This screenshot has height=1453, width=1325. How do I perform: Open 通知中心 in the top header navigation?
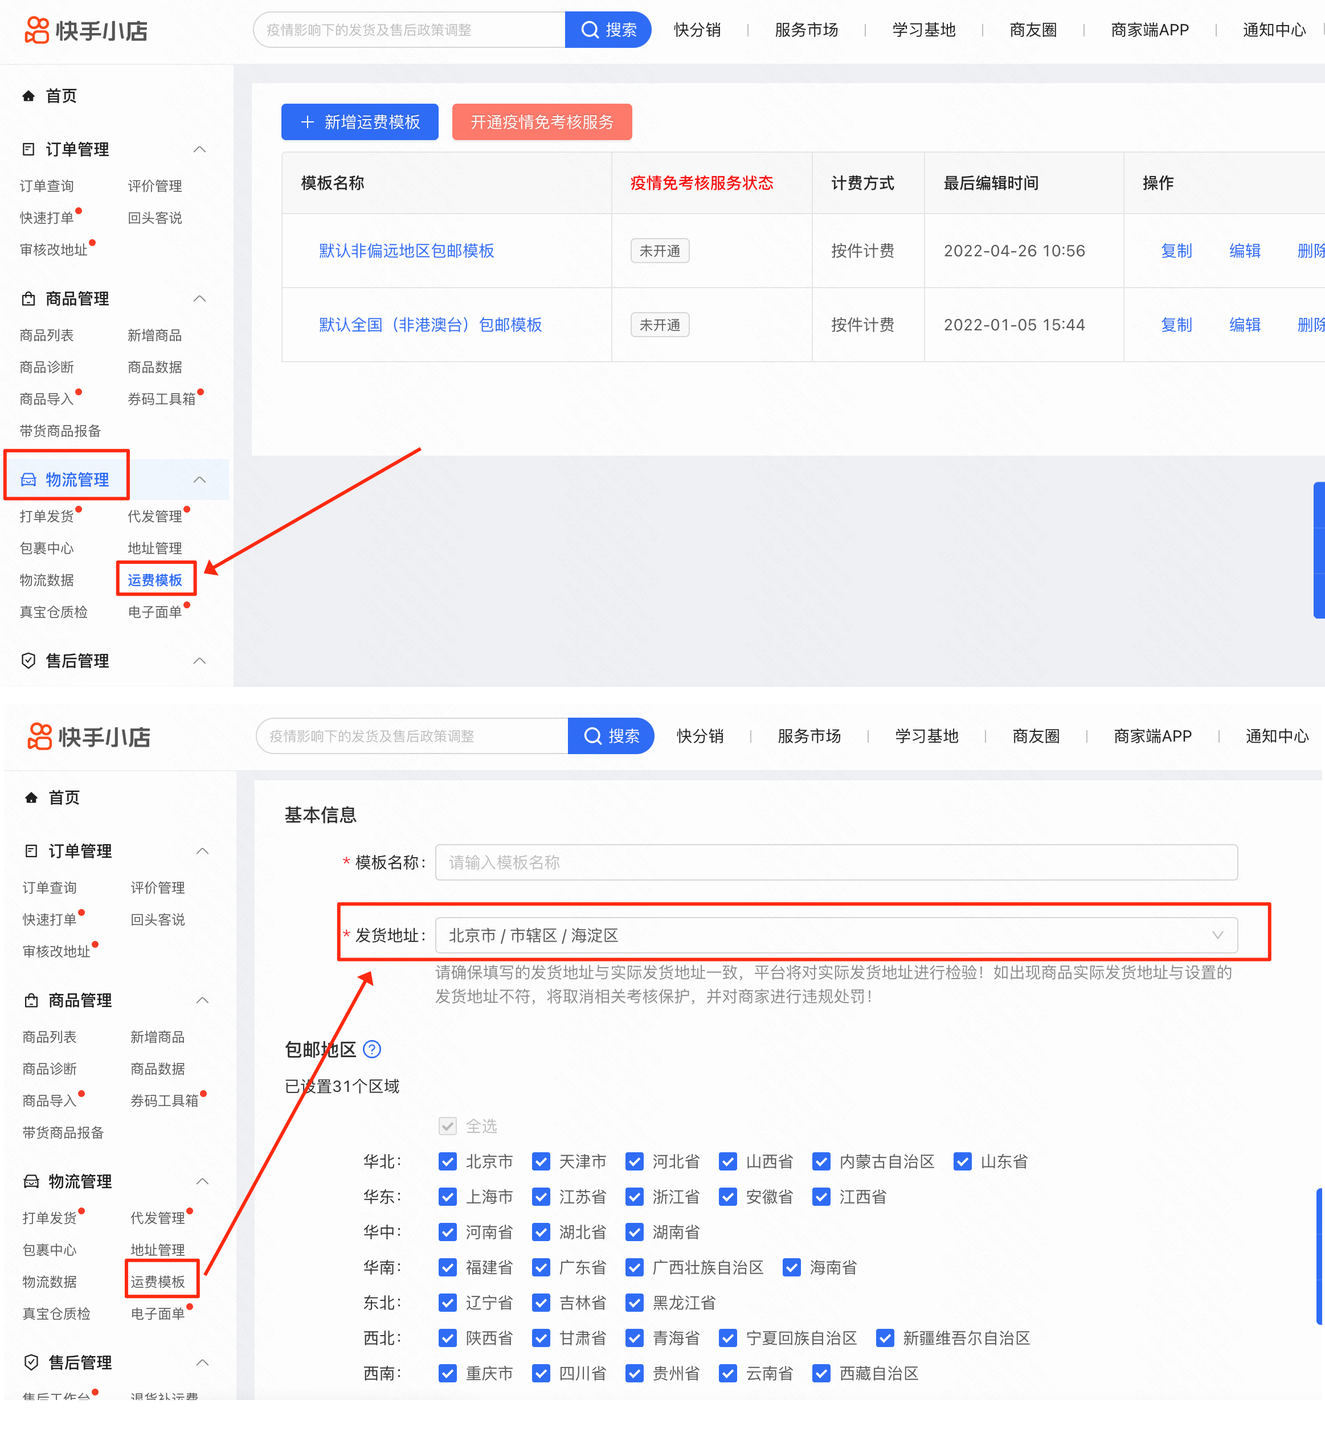(1274, 30)
